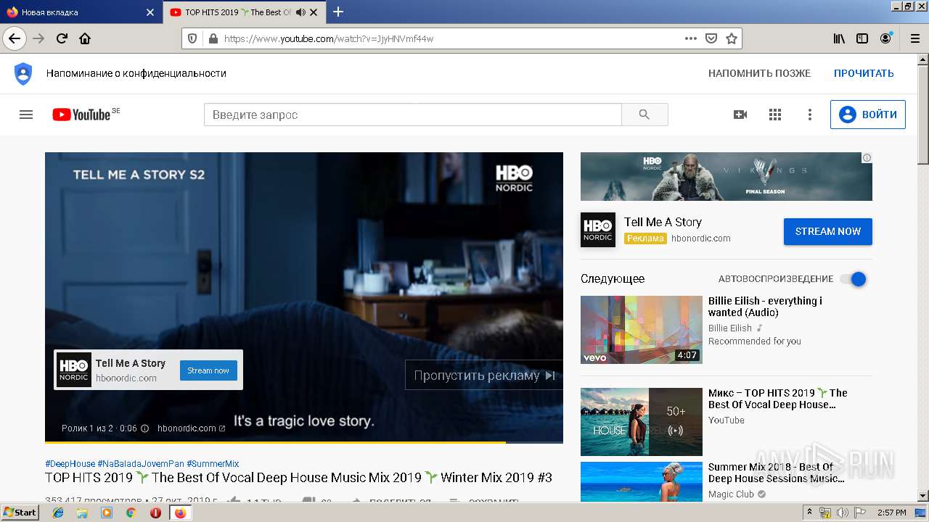The width and height of the screenshot is (929, 522).
Task: Toggle Firefox sidebar view icon
Action: click(x=862, y=38)
